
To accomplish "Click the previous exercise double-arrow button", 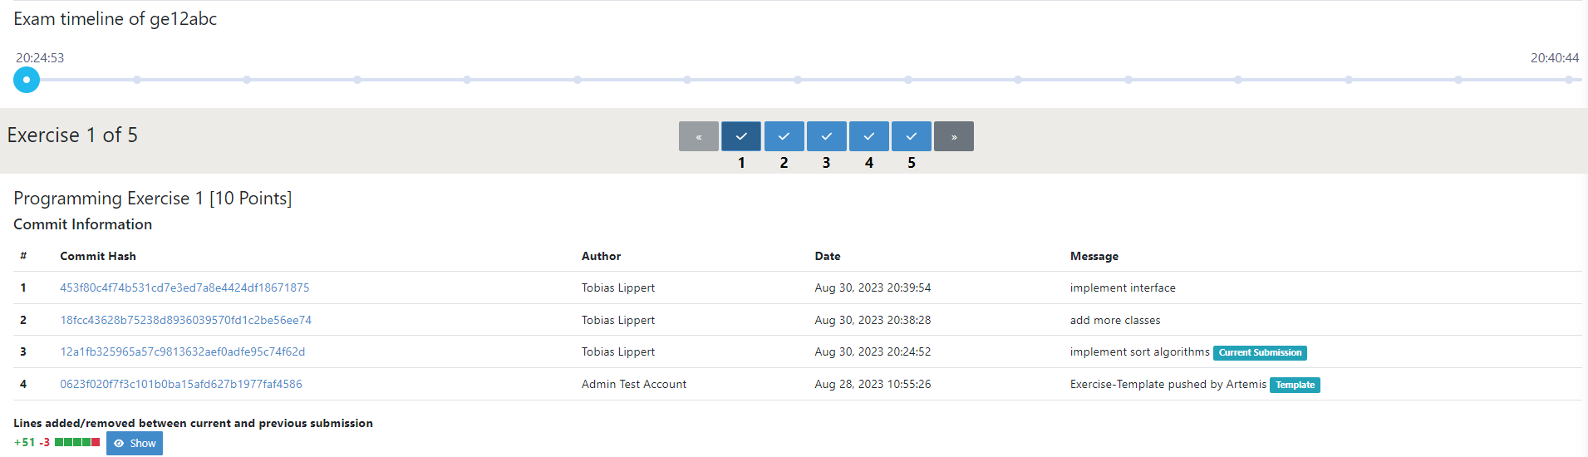I will coord(699,136).
